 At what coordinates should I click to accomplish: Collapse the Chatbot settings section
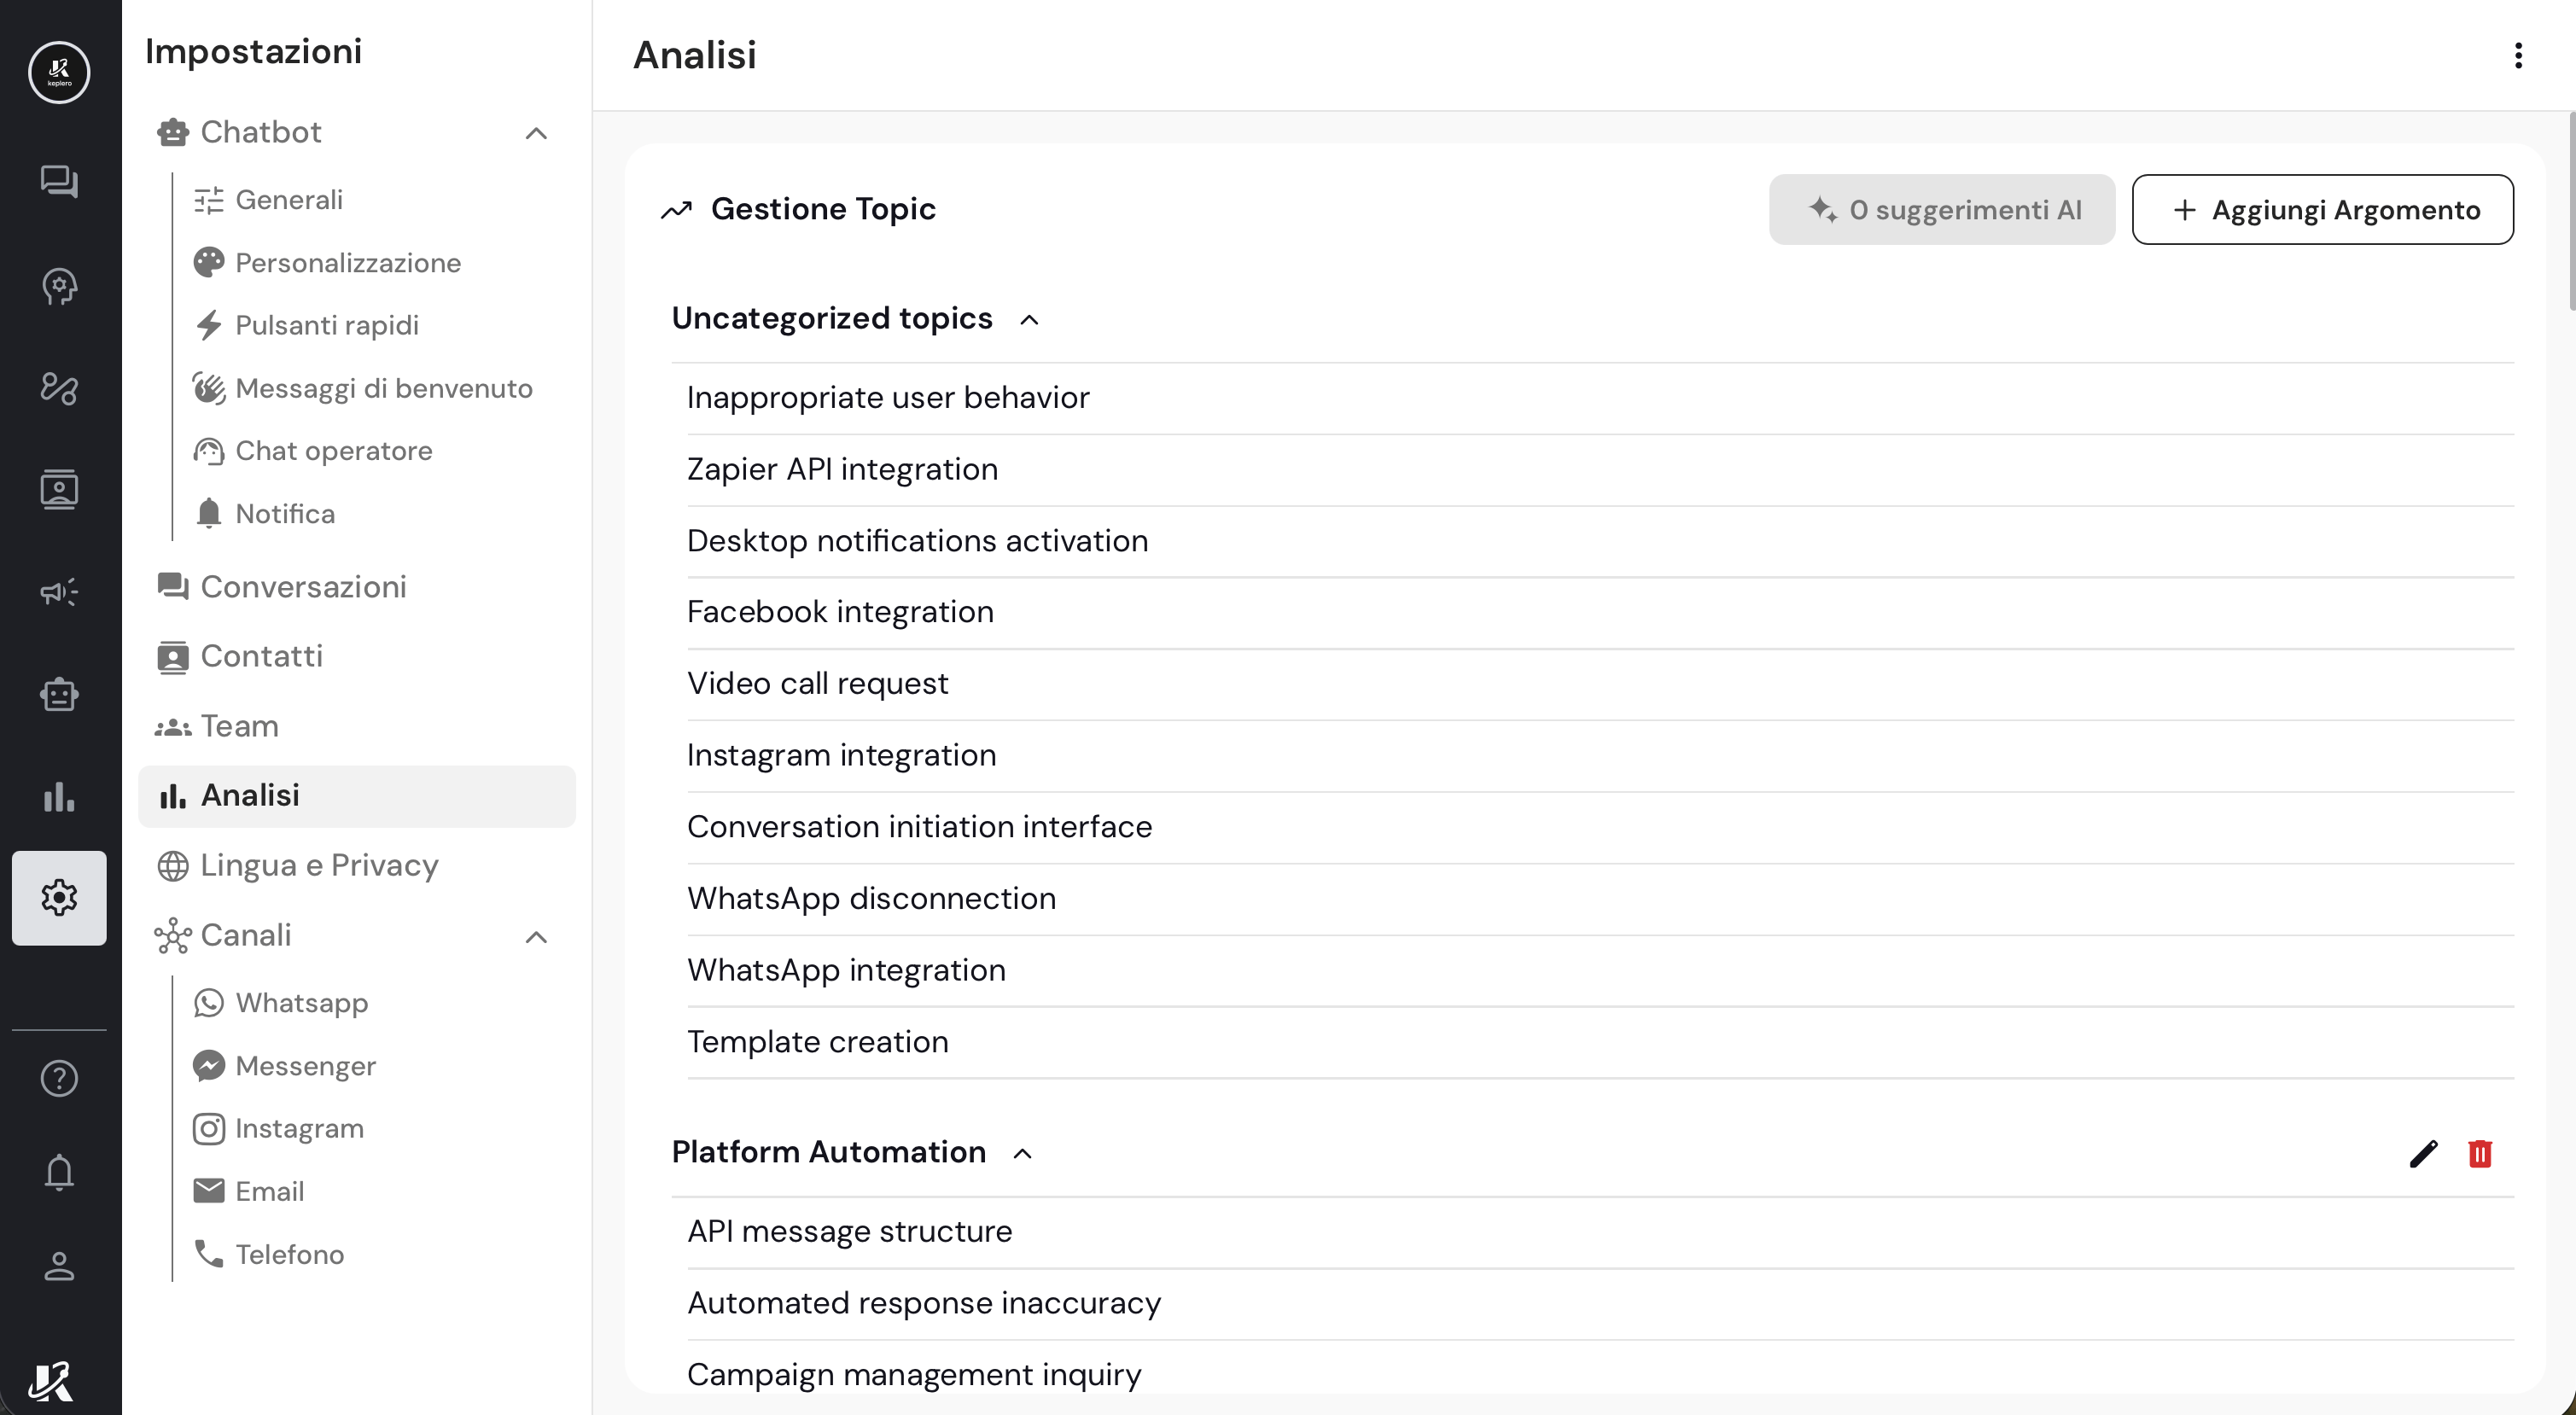(x=536, y=133)
